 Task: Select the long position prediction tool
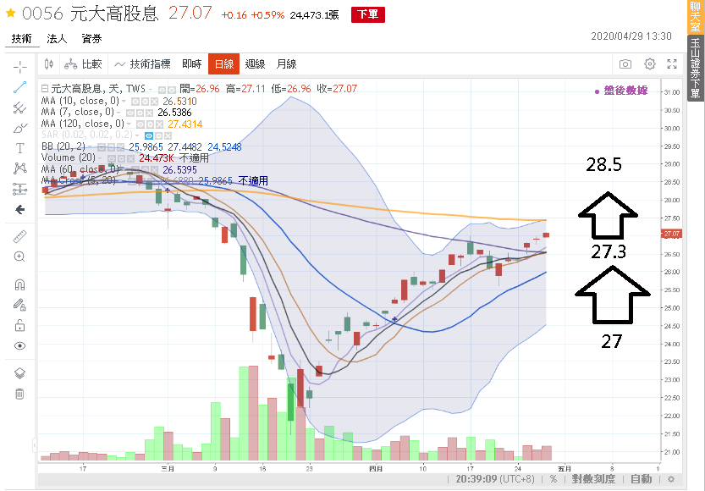pyautogui.click(x=19, y=189)
